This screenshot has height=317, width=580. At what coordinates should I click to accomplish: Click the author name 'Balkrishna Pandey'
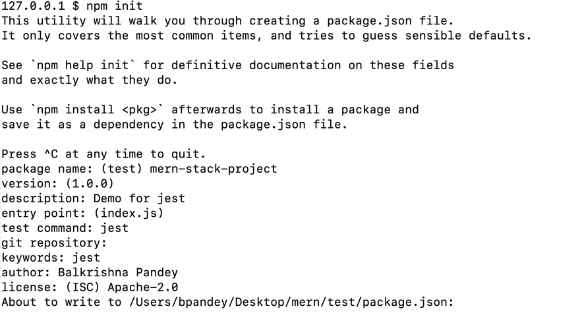pos(118,272)
